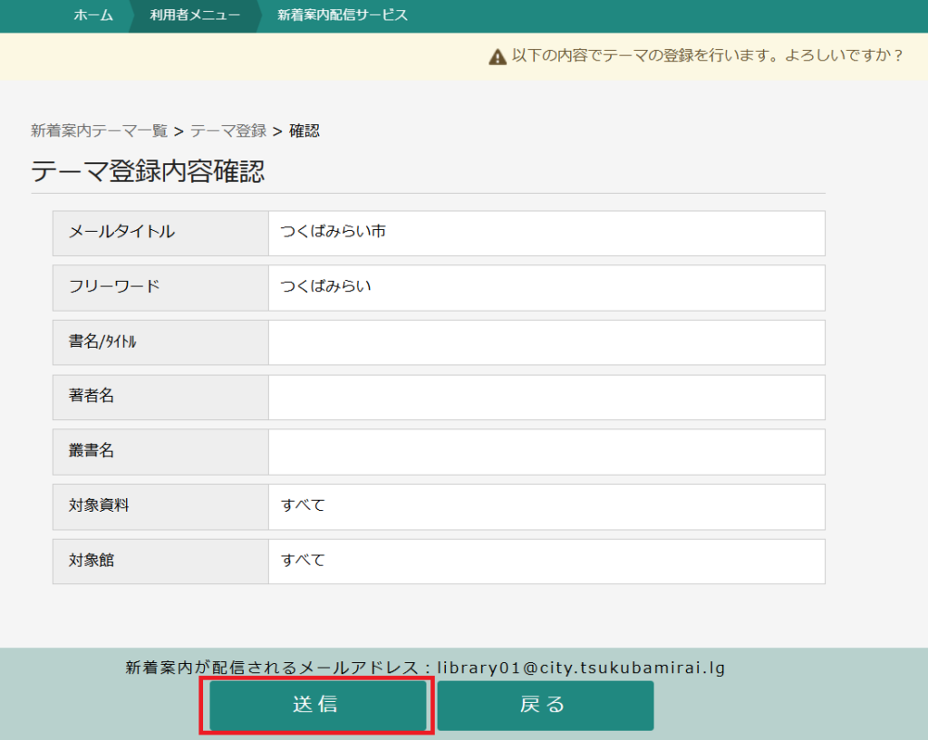Image resolution: width=928 pixels, height=740 pixels.
Task: Go to ホーム in top navigation
Action: [93, 15]
